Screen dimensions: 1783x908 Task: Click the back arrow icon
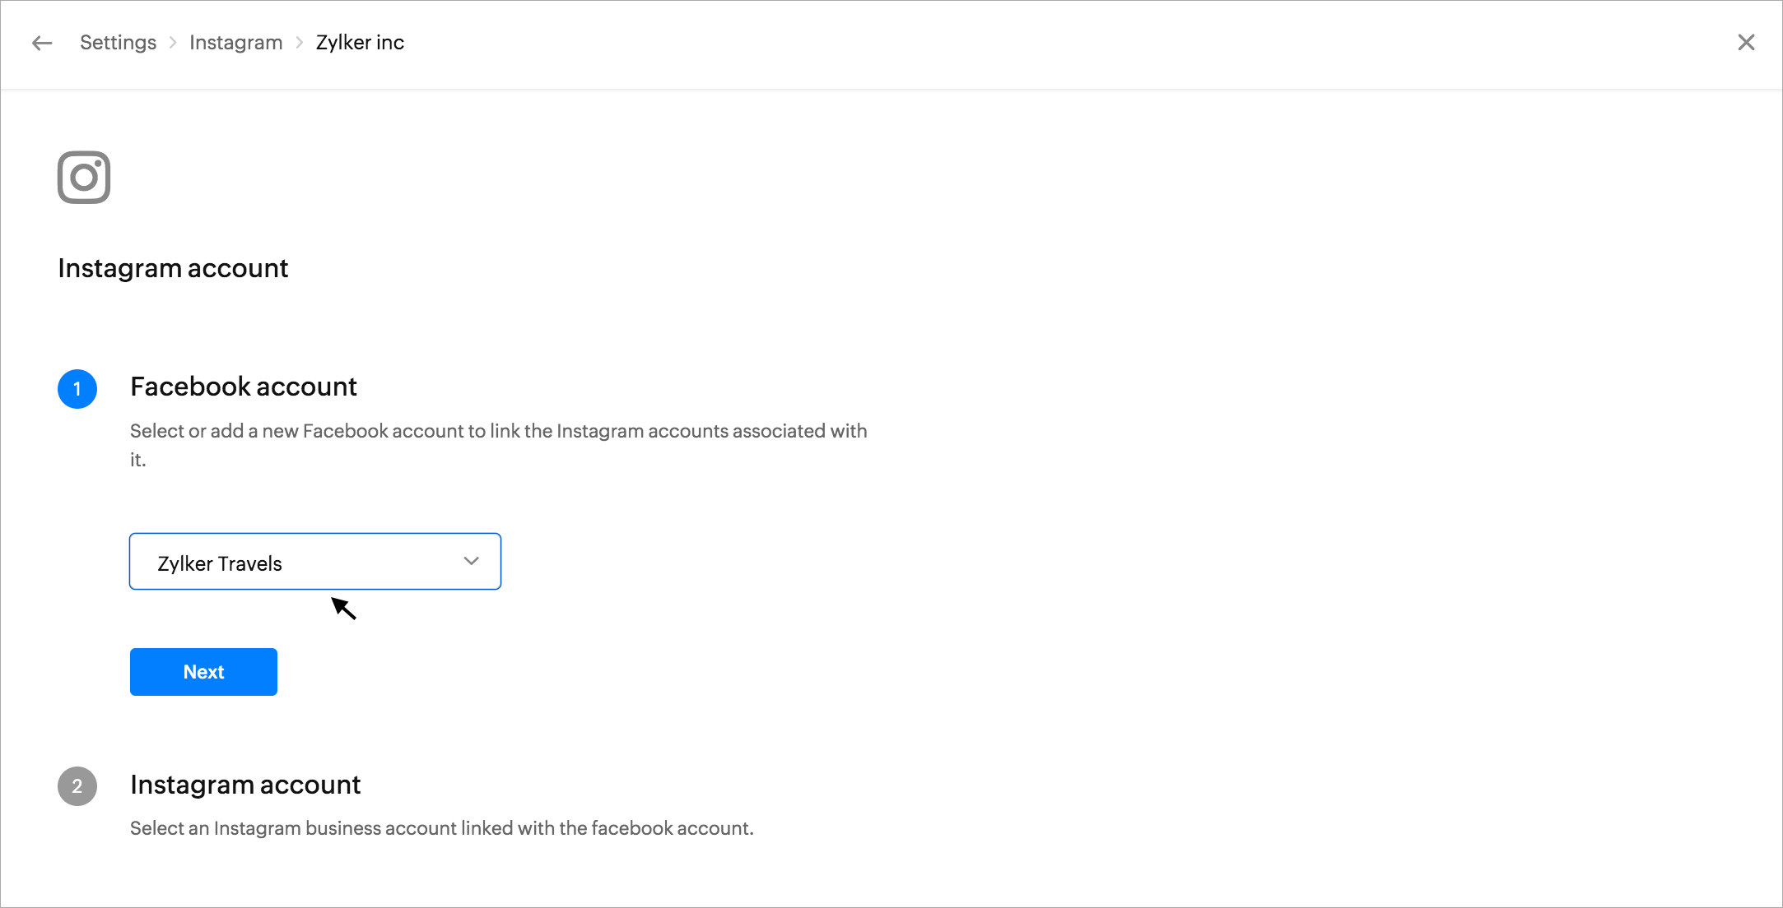coord(42,43)
